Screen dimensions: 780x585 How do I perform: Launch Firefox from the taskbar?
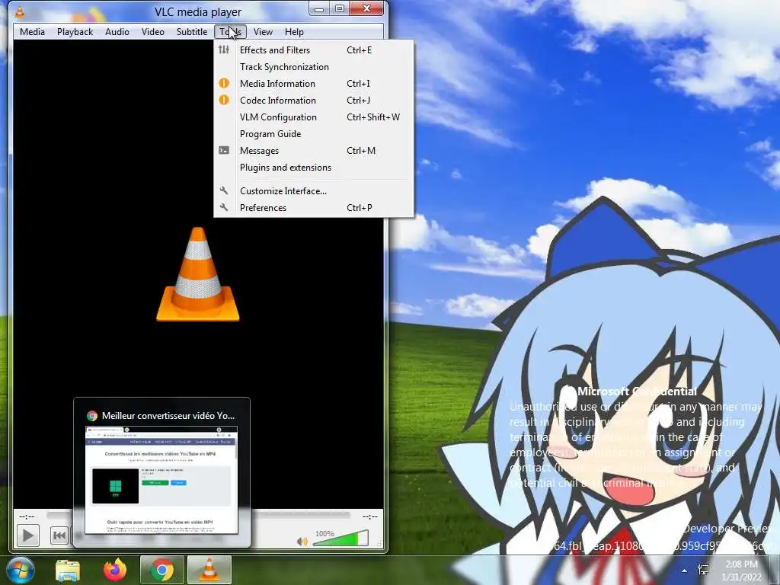point(115,570)
